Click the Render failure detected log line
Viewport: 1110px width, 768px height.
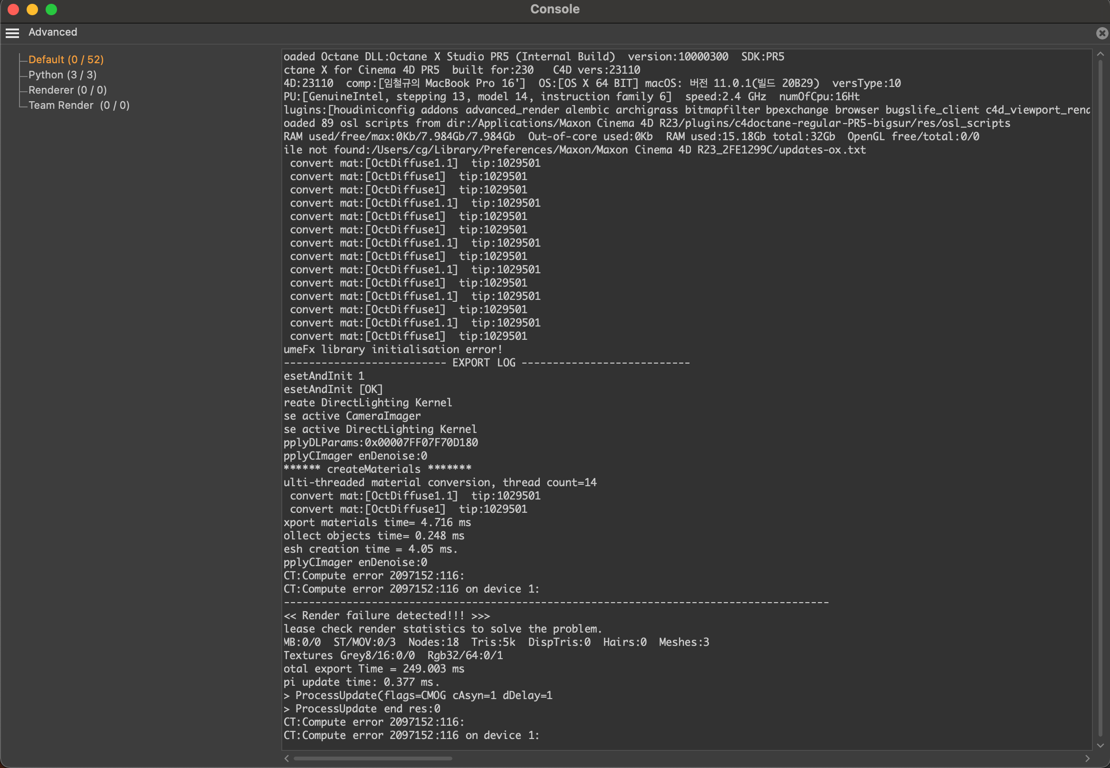coord(386,615)
